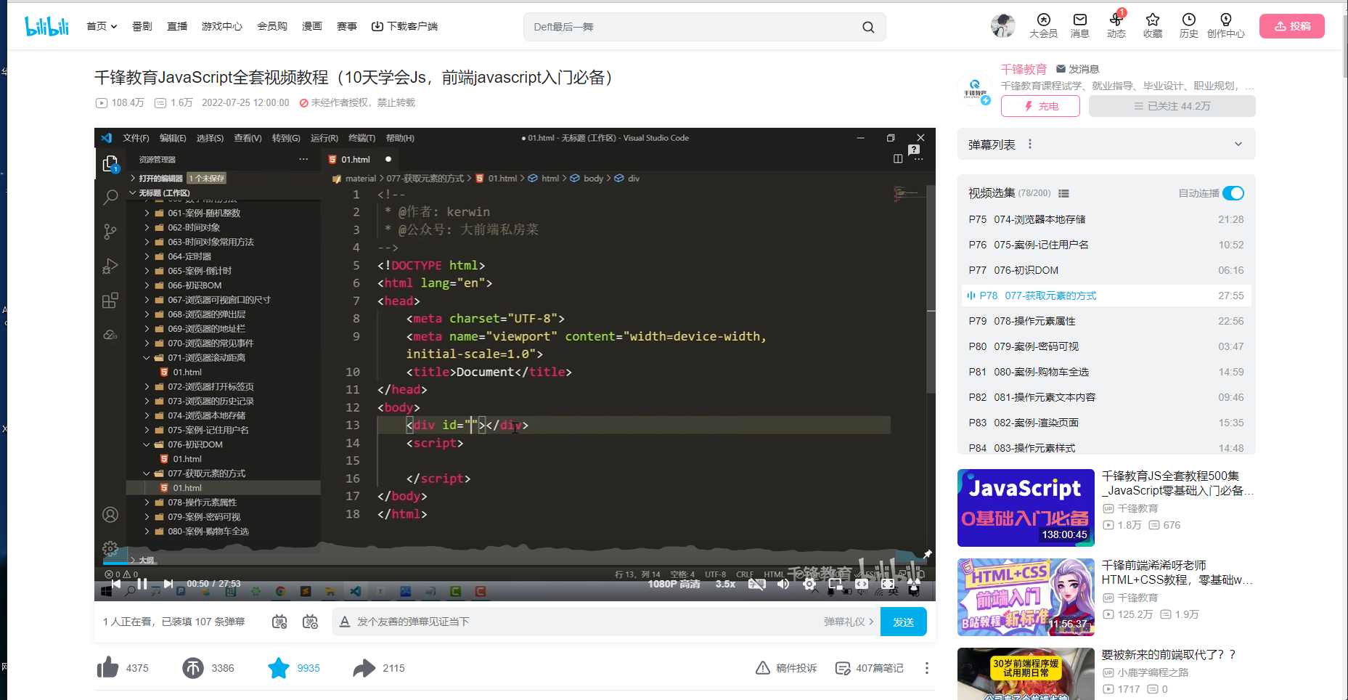Click the UP owner avatar 千锋教育
1348x700 pixels.
975,89
